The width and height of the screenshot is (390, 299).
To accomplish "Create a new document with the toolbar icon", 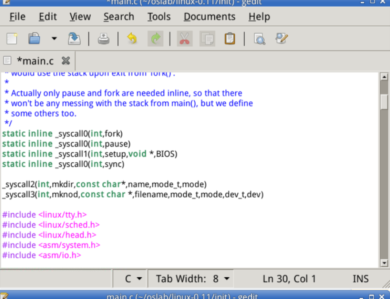I will [12, 39].
